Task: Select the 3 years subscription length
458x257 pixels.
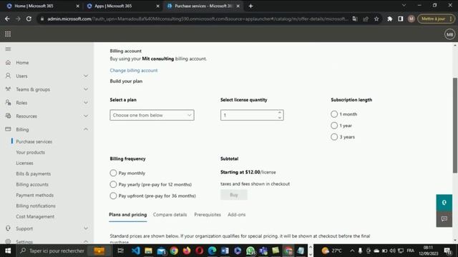Action: (x=334, y=136)
